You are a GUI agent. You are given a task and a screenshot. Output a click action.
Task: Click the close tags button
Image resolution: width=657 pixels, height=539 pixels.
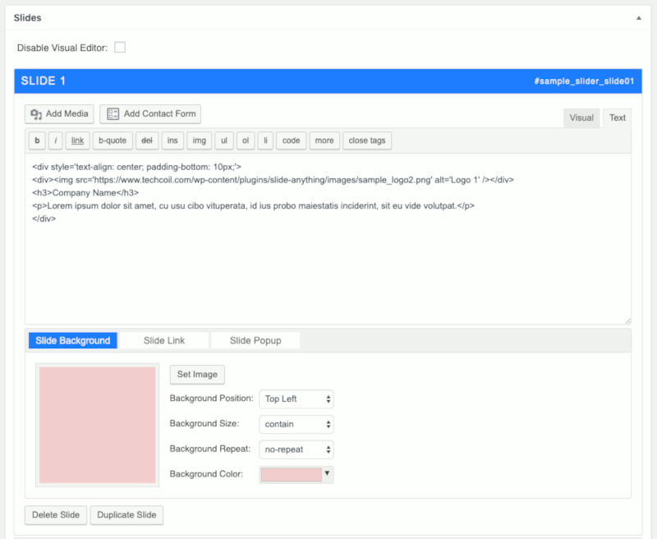coord(367,141)
